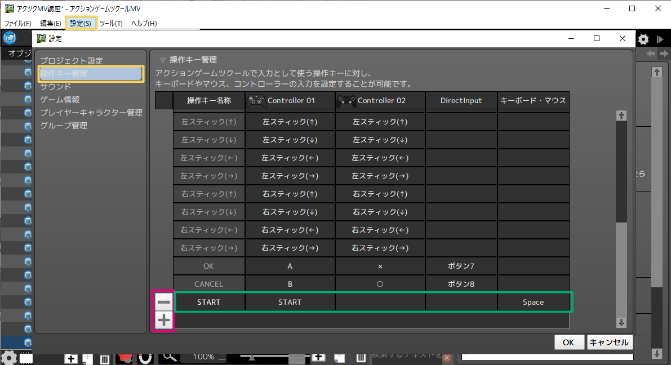Click the plus button to add an operation key
The image size is (671, 365).
pyautogui.click(x=164, y=321)
